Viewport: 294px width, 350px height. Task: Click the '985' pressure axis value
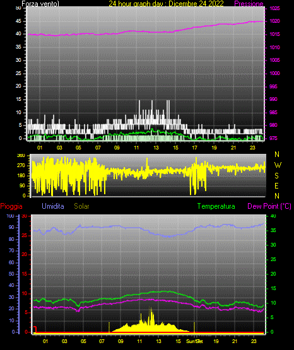pyautogui.click(x=273, y=112)
